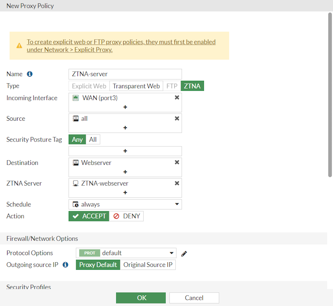
Task: Add another Source entry
Action: click(x=125, y=128)
